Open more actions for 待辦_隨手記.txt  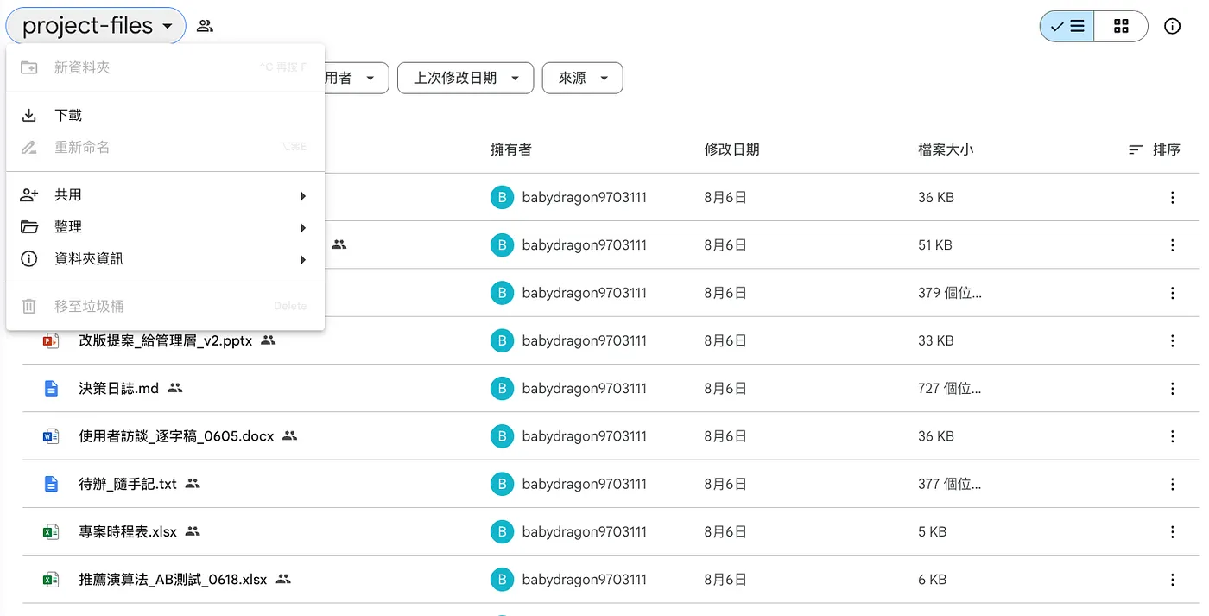tap(1172, 484)
